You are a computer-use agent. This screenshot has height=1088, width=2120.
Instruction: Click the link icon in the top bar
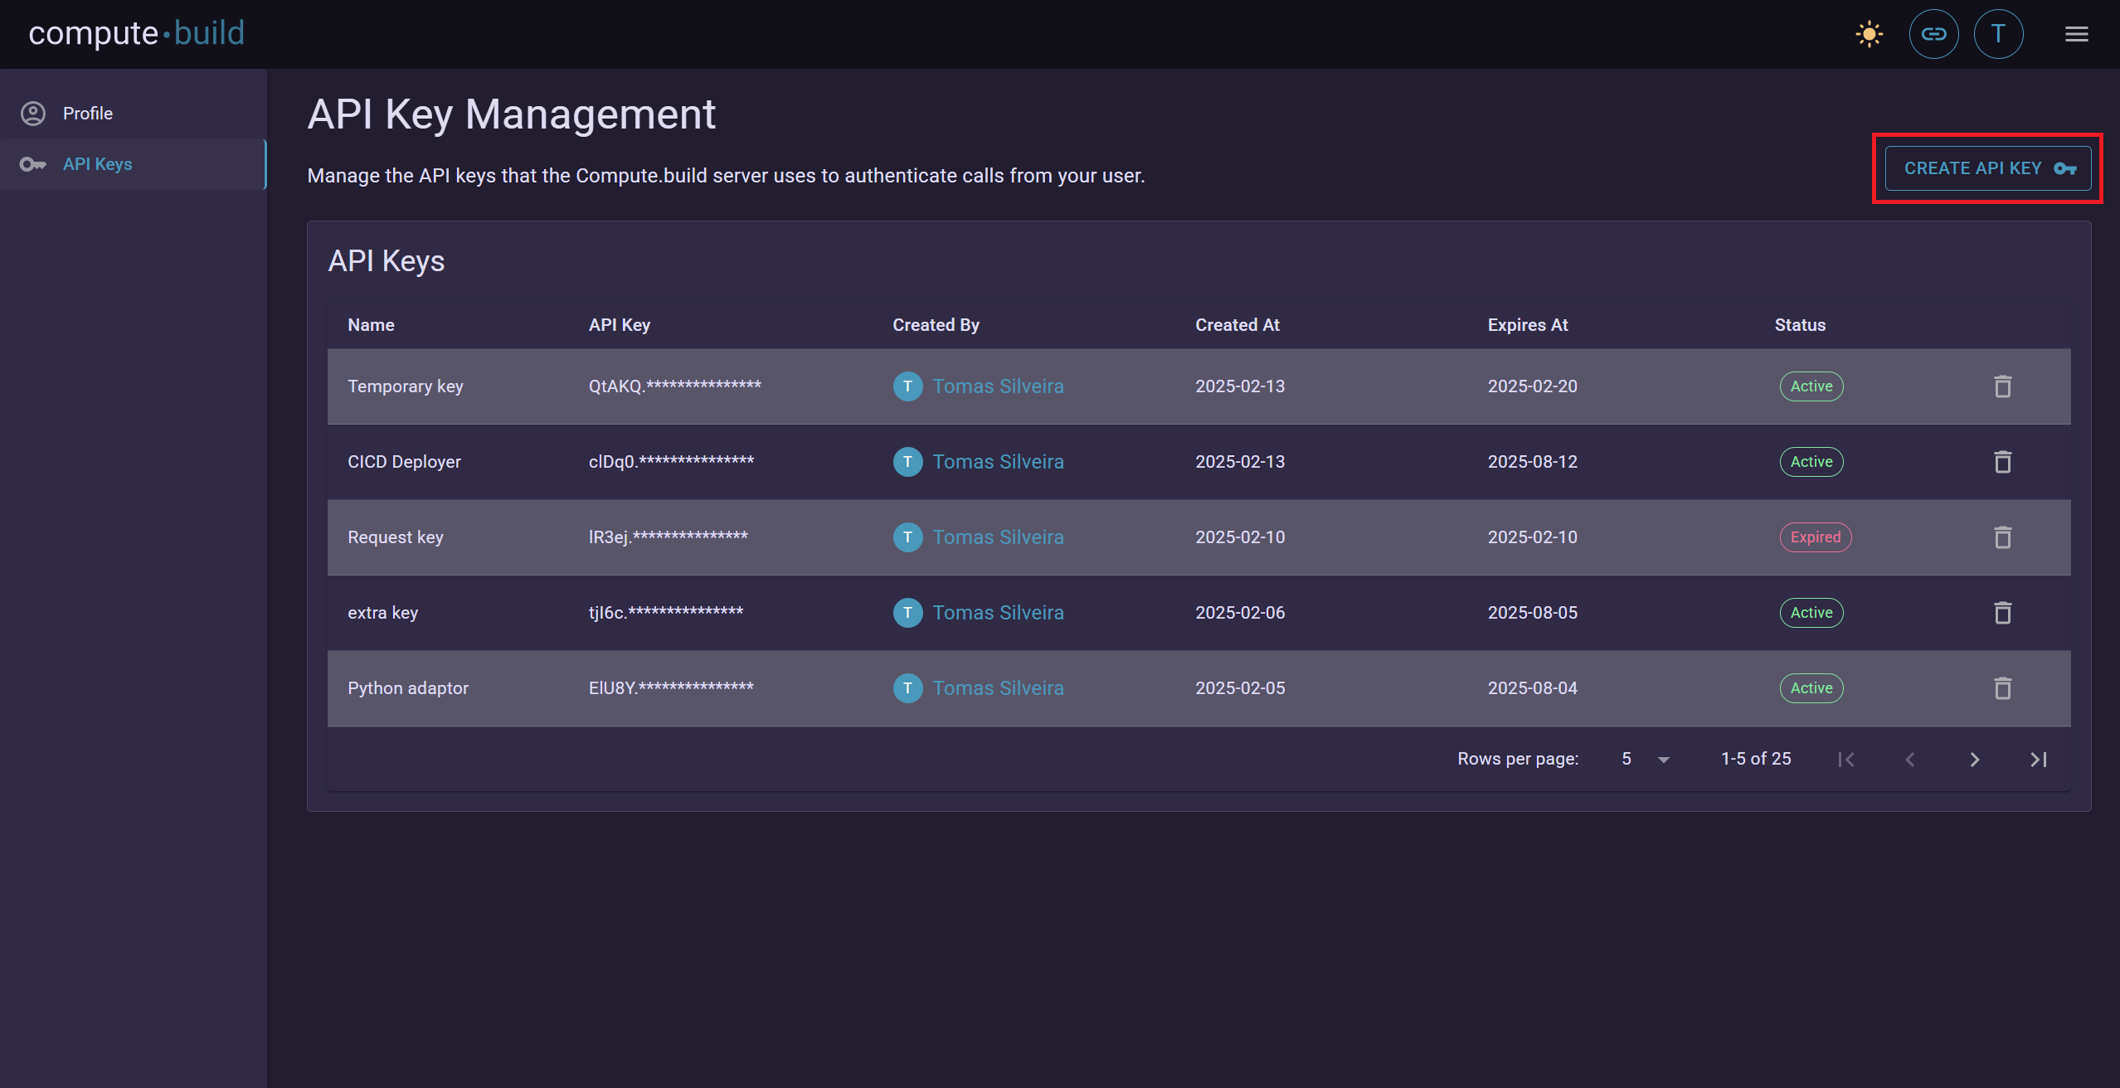click(x=1933, y=34)
